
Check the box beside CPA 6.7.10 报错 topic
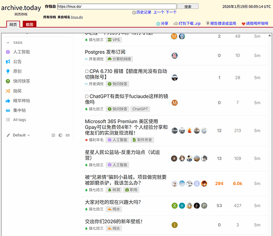87,71
